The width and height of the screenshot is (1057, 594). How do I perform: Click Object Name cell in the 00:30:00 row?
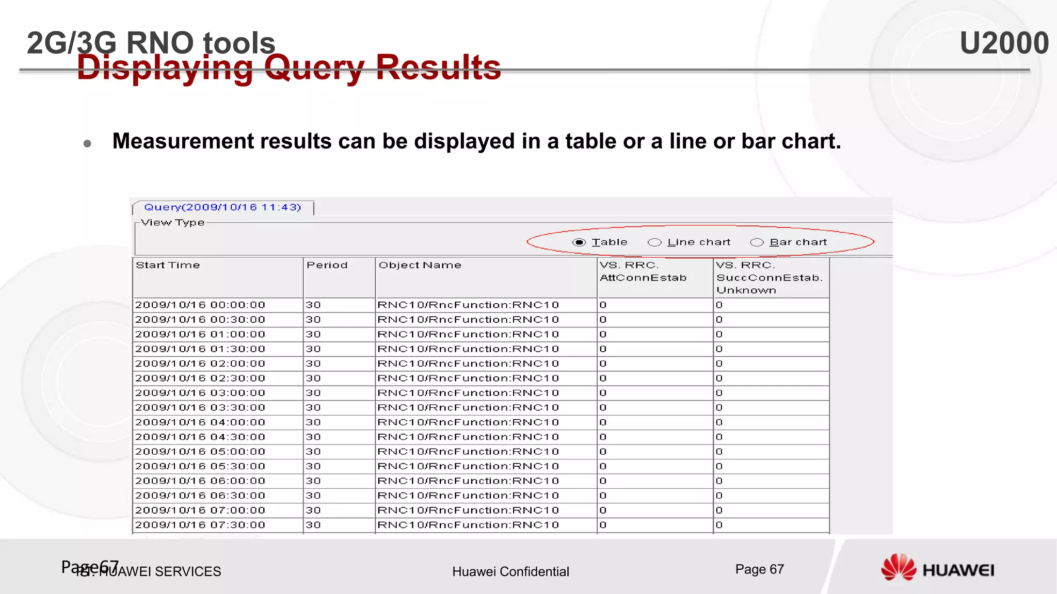486,320
